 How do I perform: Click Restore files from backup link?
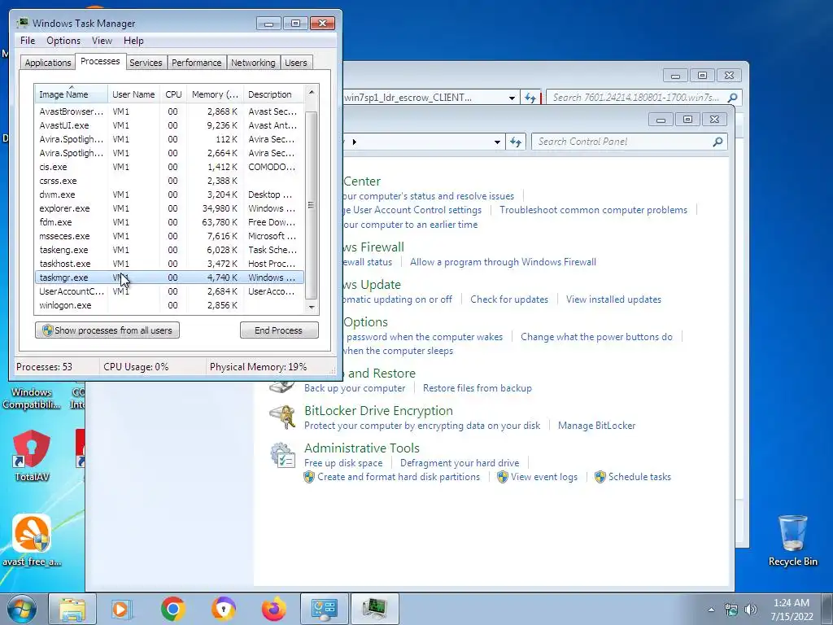(477, 388)
